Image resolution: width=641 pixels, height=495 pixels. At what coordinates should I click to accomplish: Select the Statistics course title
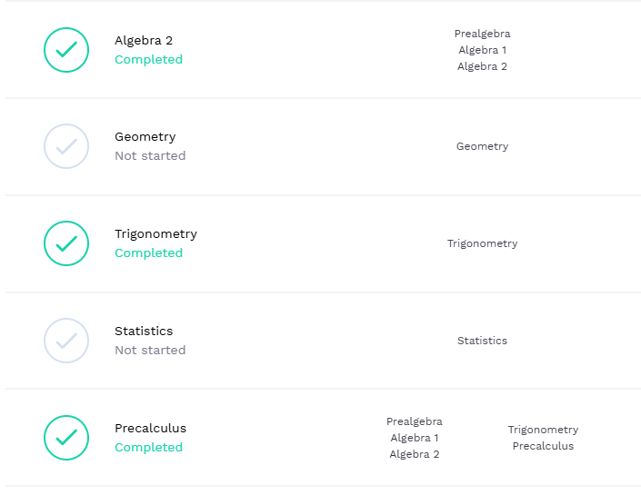[x=144, y=332]
